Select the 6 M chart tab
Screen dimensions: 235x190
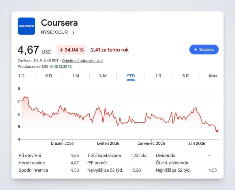point(103,76)
